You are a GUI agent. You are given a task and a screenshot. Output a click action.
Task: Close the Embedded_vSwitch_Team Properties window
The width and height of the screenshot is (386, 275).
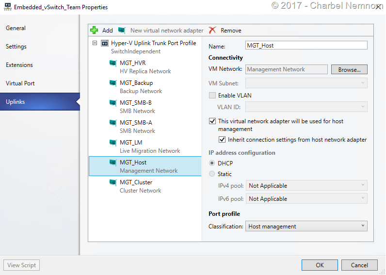379,7
